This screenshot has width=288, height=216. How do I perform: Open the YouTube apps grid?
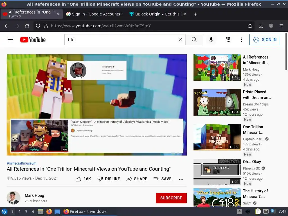228,40
